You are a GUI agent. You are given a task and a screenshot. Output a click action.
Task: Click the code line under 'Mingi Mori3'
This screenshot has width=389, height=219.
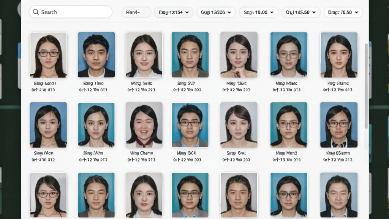(x=286, y=160)
